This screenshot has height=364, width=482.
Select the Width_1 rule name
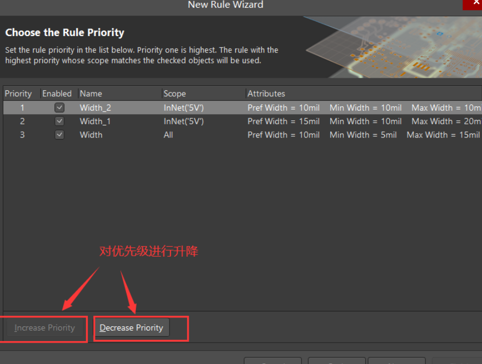click(x=95, y=121)
